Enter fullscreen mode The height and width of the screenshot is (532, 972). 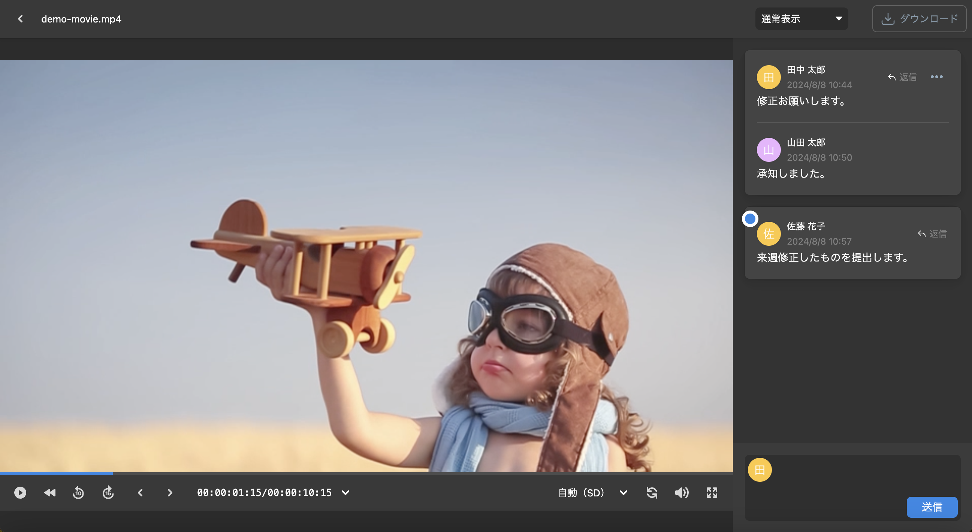[712, 492]
